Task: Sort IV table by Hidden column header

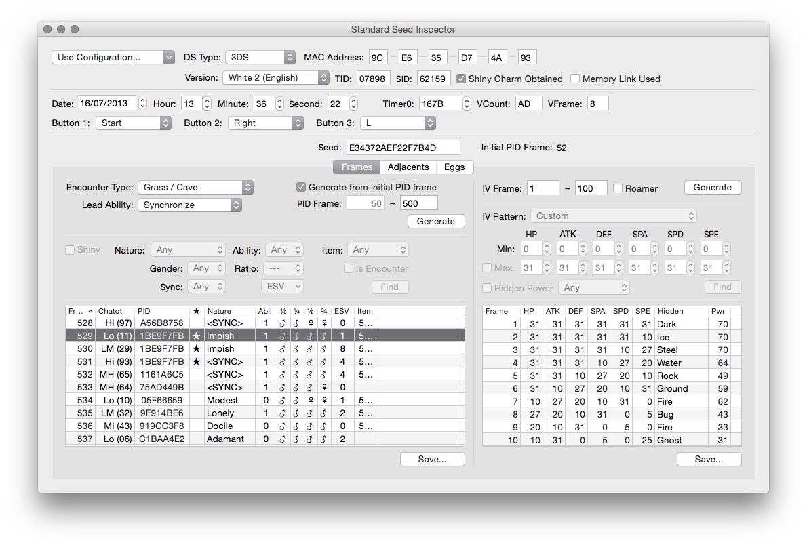Action: tap(680, 311)
